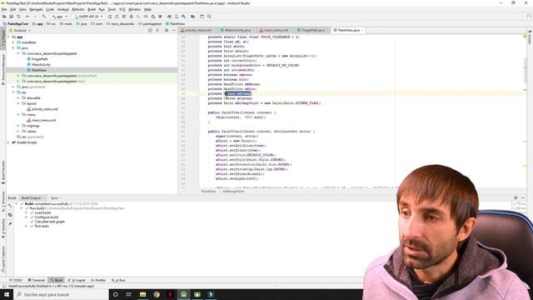This screenshot has height=300, width=533.
Task: Click the Search Everywhere magnifier icon
Action: coord(209,17)
